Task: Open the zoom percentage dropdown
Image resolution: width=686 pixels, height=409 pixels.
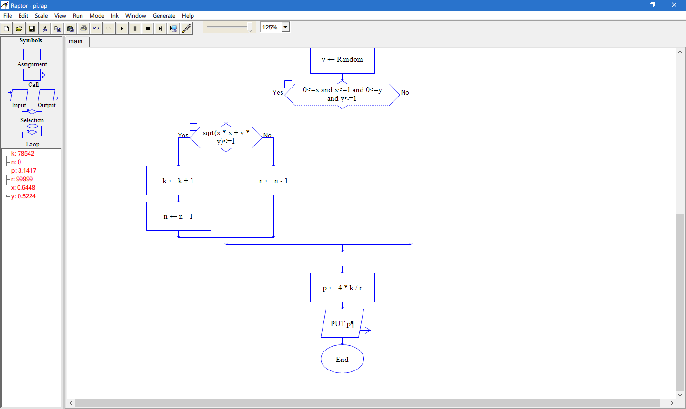Action: click(x=285, y=27)
